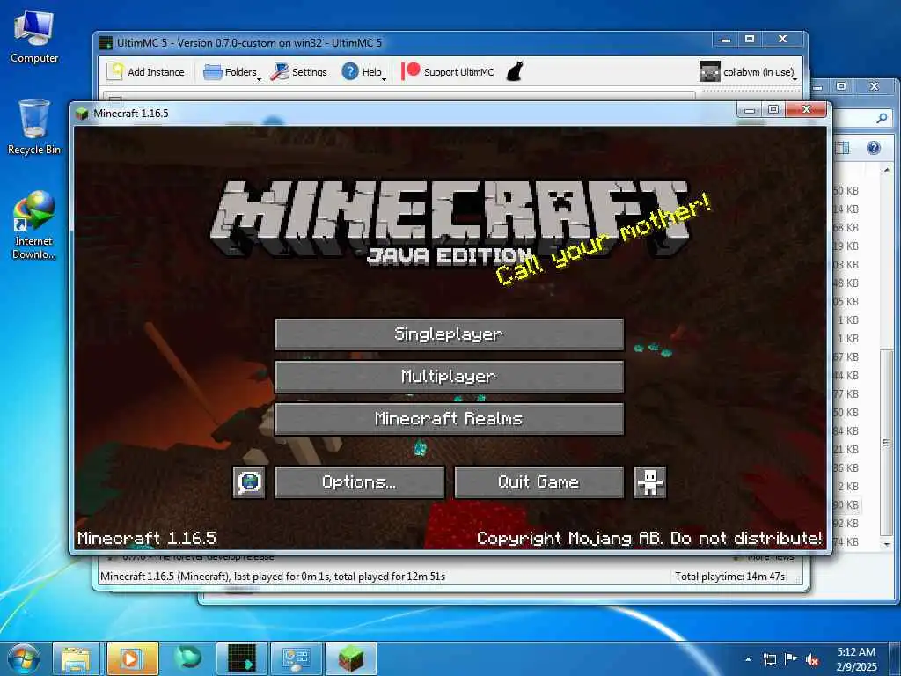
Task: Open UltimMC Settings
Action: point(299,72)
